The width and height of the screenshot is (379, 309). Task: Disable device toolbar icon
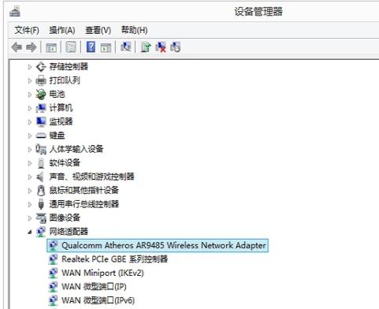[x=175, y=47]
